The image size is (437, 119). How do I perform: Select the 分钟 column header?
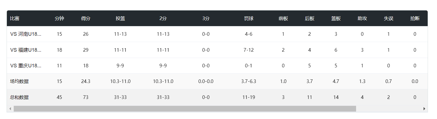click(59, 18)
